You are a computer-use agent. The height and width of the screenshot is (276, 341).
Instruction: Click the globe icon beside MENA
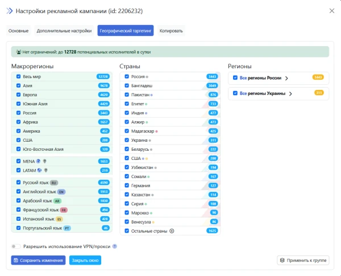click(38, 161)
